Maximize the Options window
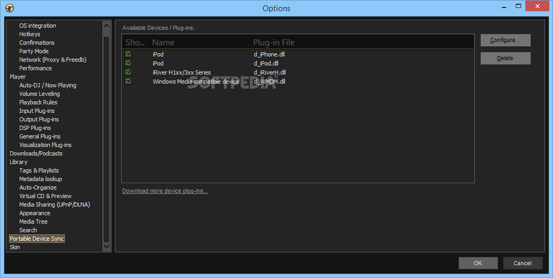Screen dimensions: 553x278 (518, 6)
